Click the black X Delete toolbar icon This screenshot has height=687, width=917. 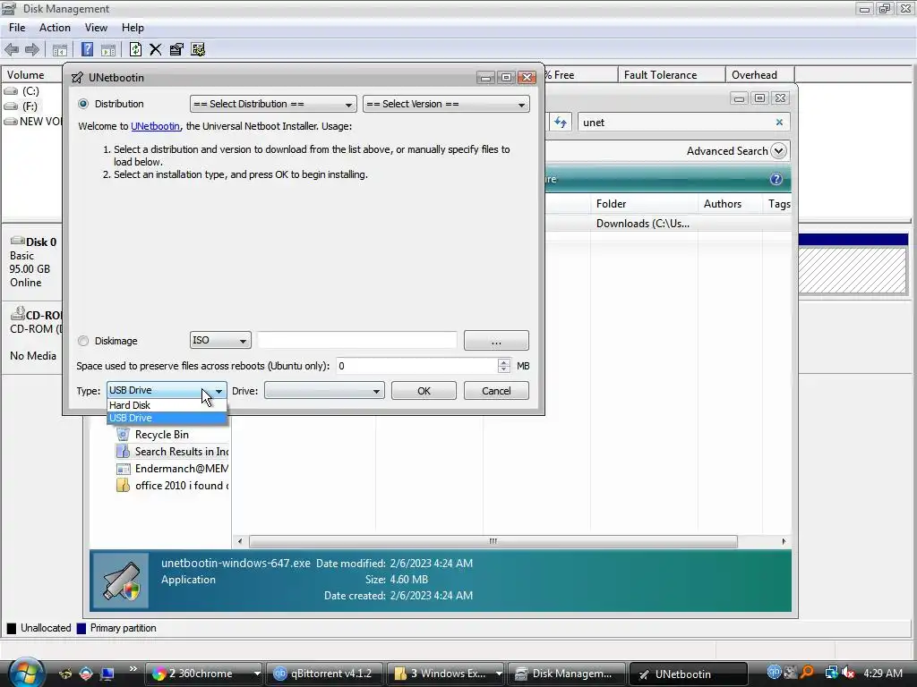(x=156, y=50)
